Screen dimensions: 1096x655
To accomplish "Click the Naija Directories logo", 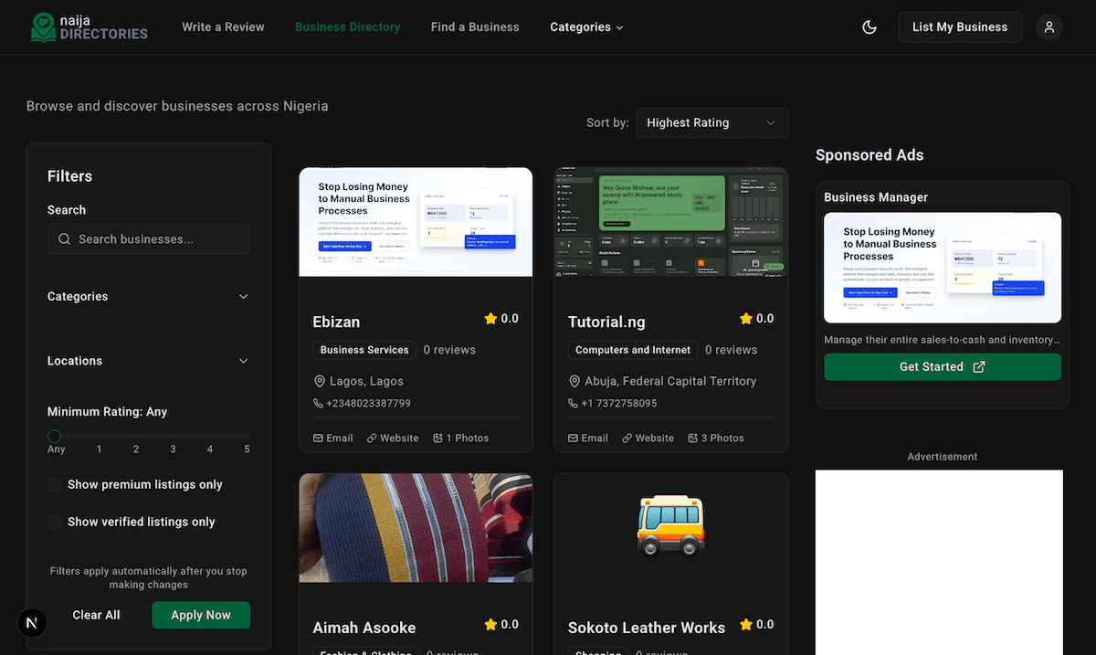I will click(x=88, y=26).
